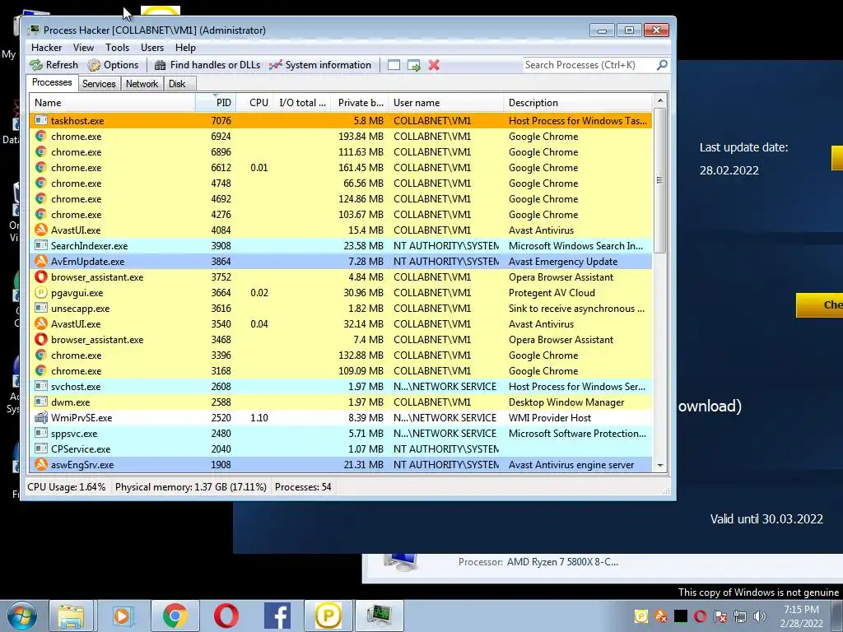The height and width of the screenshot is (632, 843).
Task: Select the svchost.exe process row
Action: [341, 387]
